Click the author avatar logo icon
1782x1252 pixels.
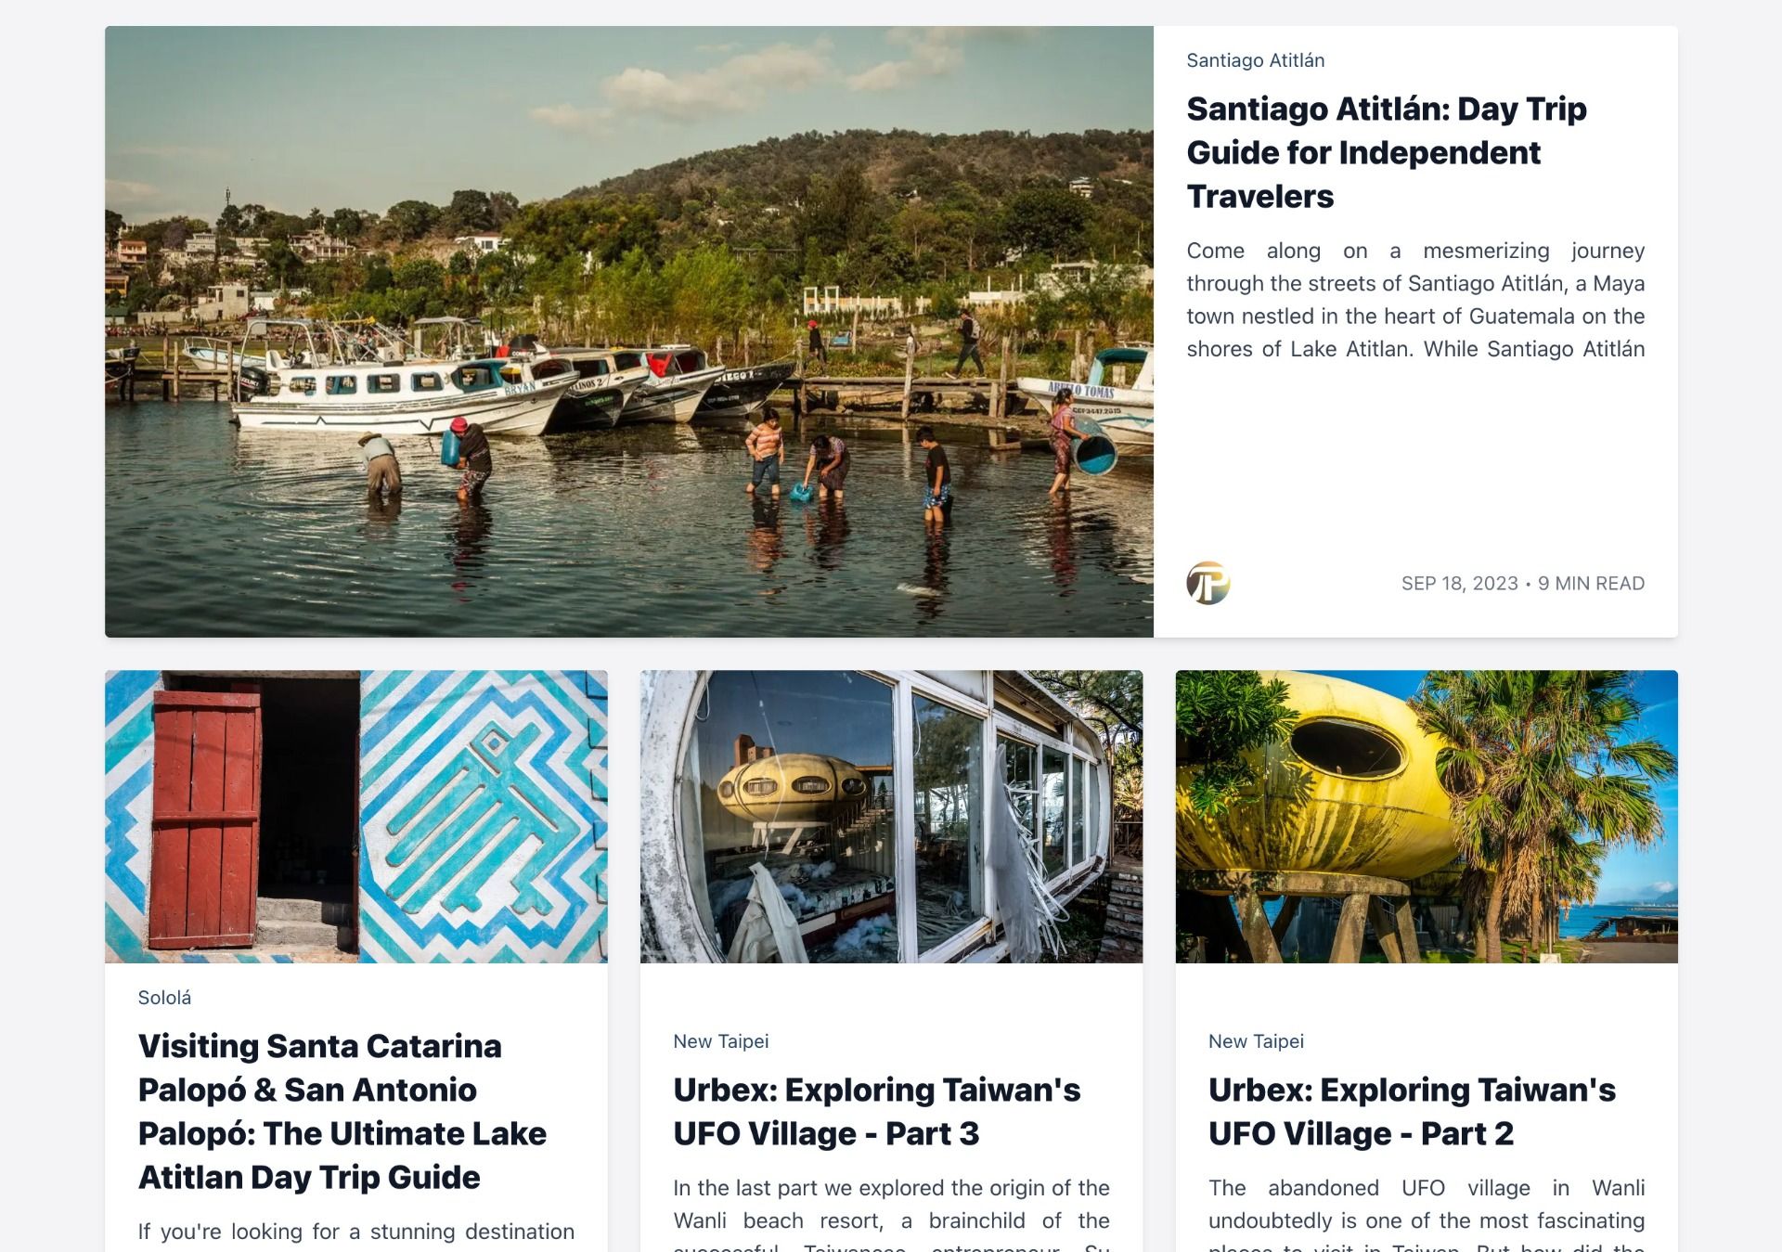(1207, 583)
